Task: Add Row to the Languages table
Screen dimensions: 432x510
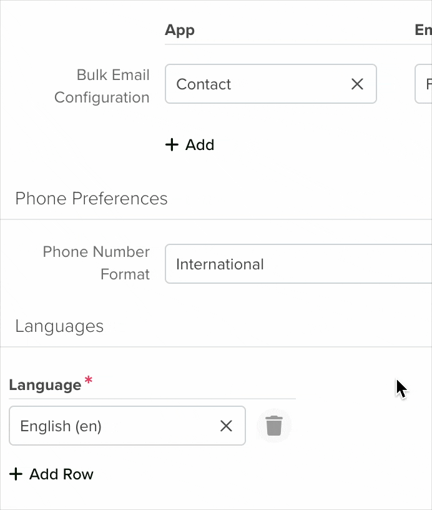Action: [51, 474]
